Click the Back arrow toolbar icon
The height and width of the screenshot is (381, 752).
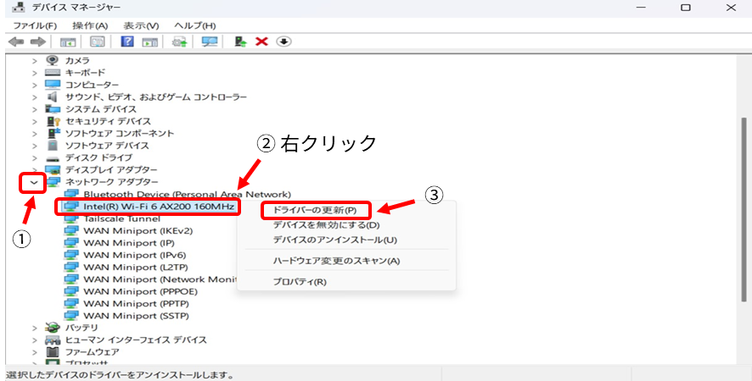[x=15, y=41]
